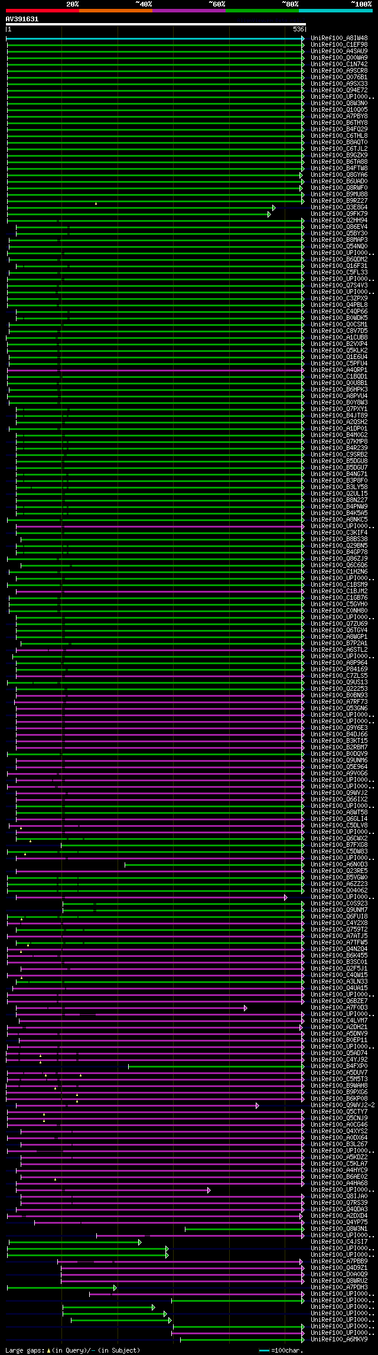The image size is (378, 1355).
Task: Select hit label UniRef100_Q2HH94
Action: (x=339, y=221)
